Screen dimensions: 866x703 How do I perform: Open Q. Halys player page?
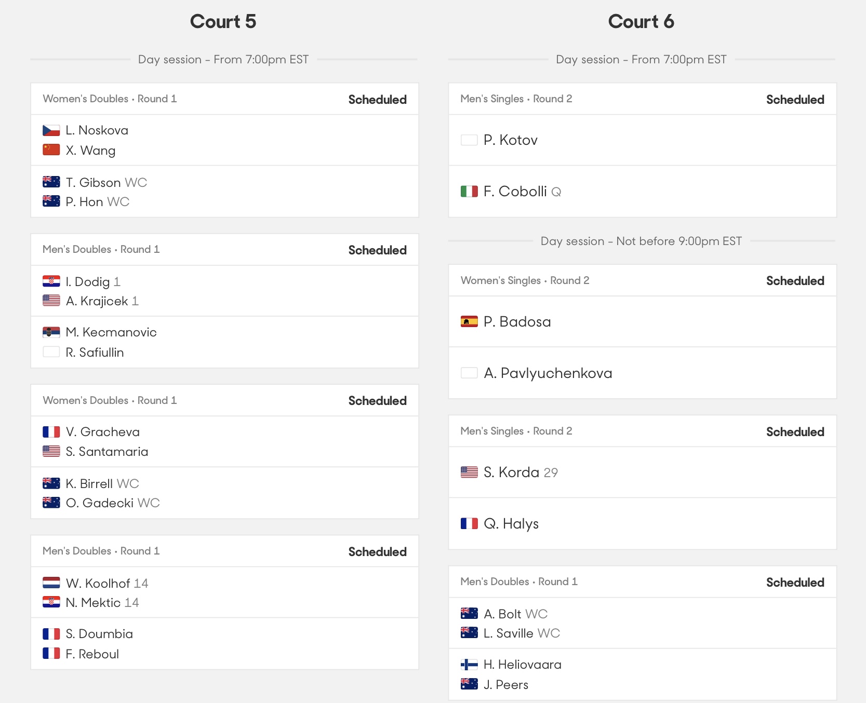pyautogui.click(x=511, y=524)
